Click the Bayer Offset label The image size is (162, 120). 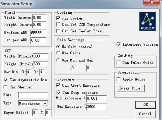16,113
